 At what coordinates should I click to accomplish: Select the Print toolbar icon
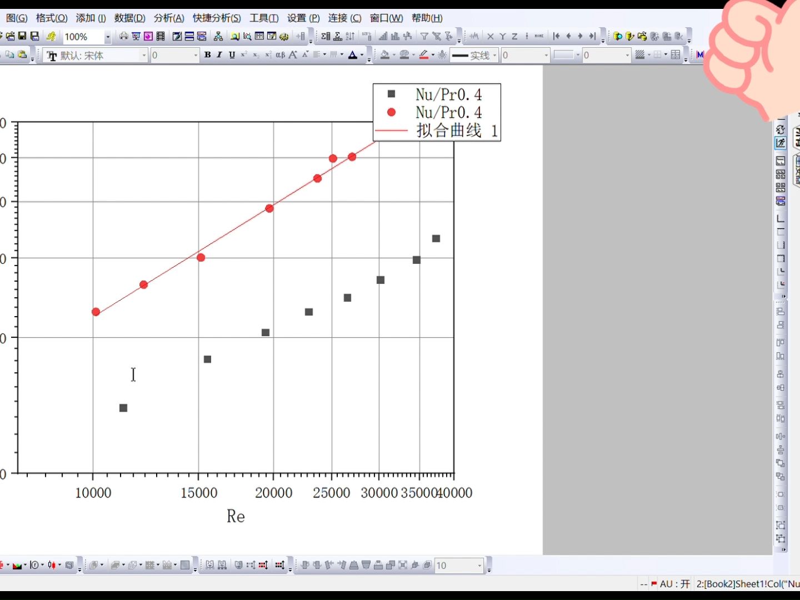click(123, 37)
